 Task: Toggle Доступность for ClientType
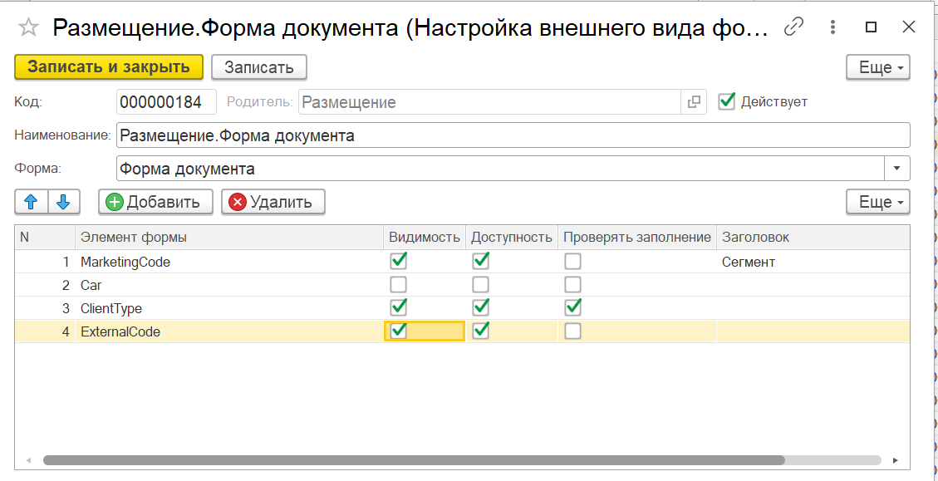click(480, 307)
